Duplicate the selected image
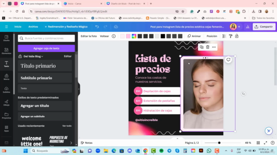Screen dimensions: 277x155 202,47
